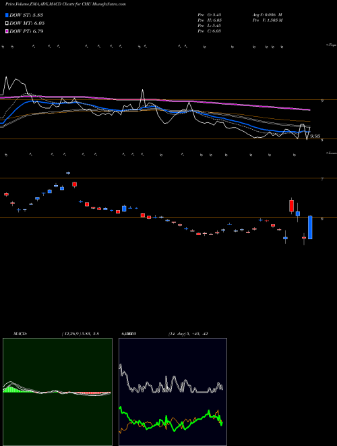The image size is (337, 446).
Task: Click the 7 price axis label
Action: (322, 179)
